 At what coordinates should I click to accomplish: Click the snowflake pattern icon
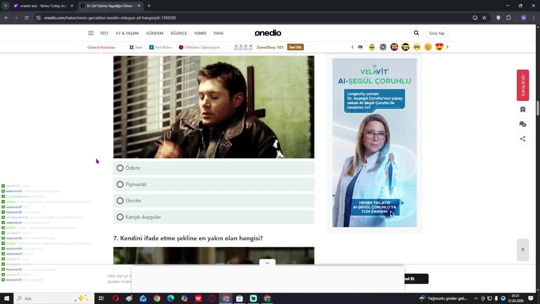coord(383,47)
